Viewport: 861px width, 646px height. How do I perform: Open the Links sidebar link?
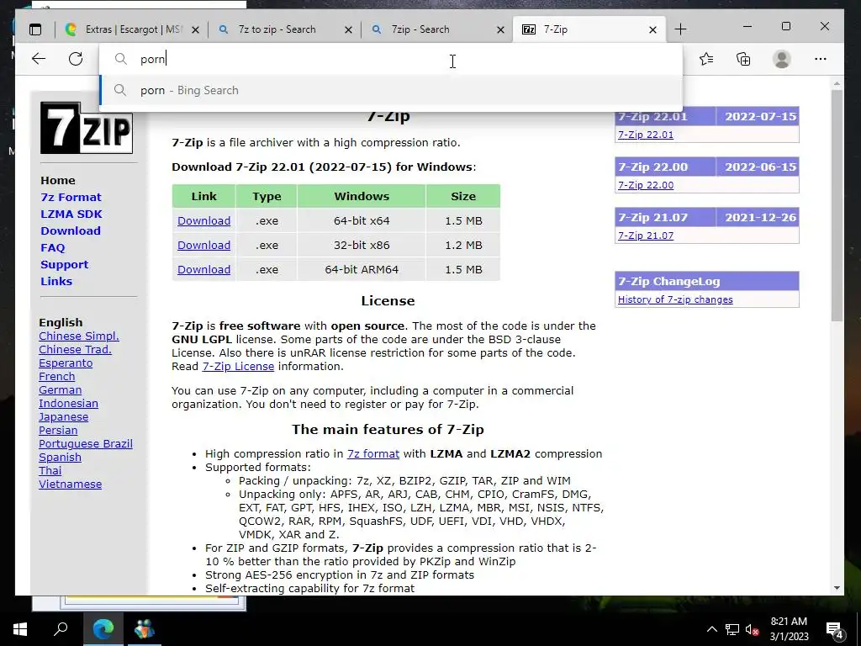click(56, 281)
